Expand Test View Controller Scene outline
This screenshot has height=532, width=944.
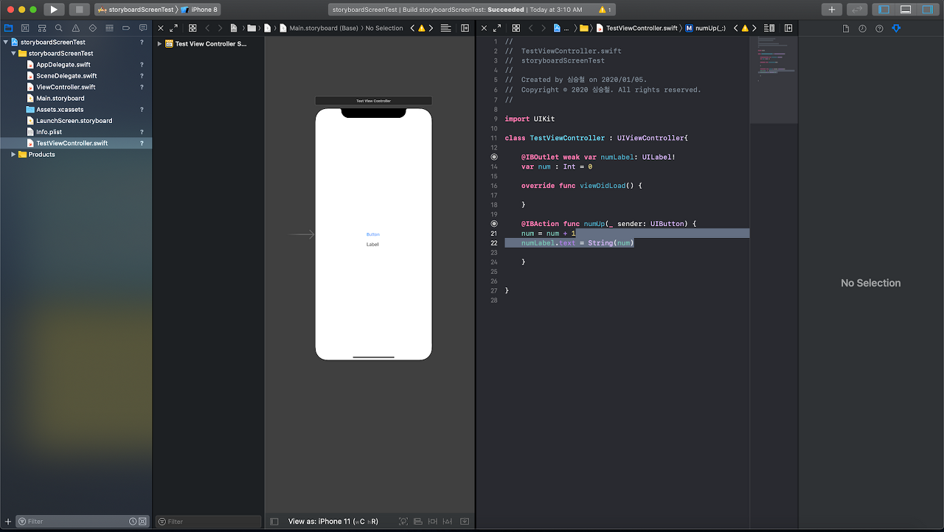click(159, 43)
